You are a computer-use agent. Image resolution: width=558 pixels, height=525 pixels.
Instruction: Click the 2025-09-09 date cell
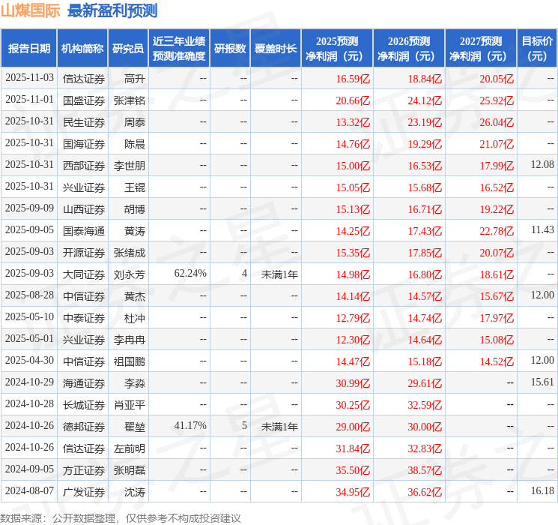point(29,208)
